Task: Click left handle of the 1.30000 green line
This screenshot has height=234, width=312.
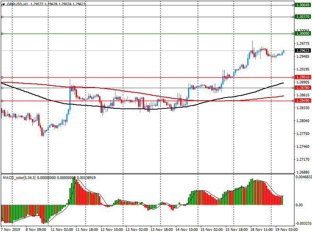Action: point(2,34)
